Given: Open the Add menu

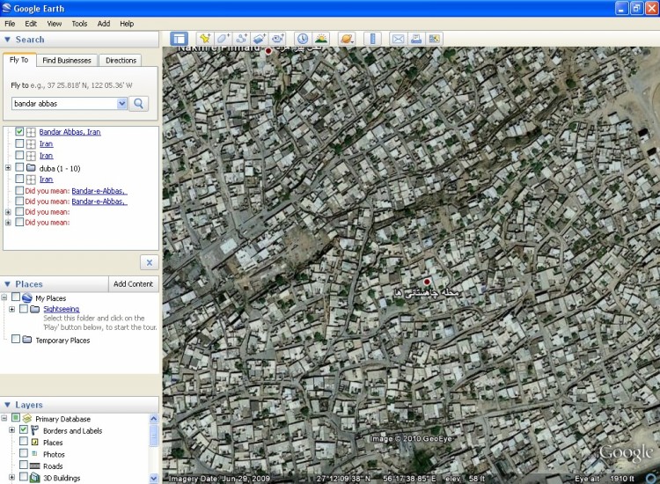Looking at the screenshot, I should click(x=104, y=24).
